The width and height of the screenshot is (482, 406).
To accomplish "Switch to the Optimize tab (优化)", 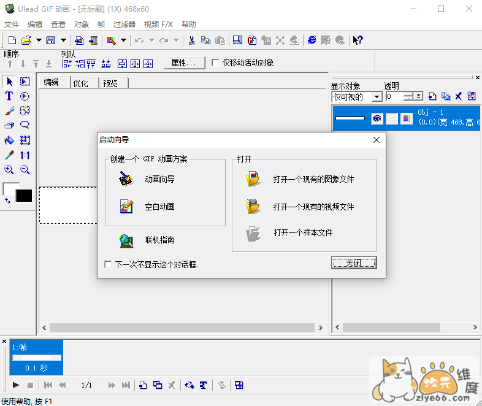I will tap(80, 83).
